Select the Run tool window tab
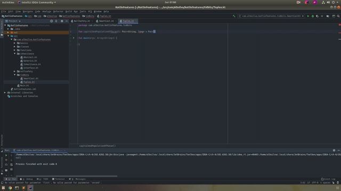 pyautogui.click(x=11, y=179)
